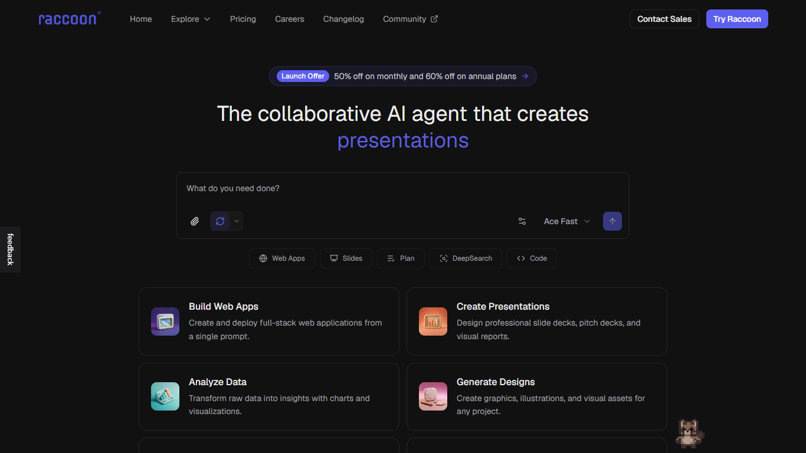Open the Careers page
The image size is (806, 453).
(x=290, y=19)
